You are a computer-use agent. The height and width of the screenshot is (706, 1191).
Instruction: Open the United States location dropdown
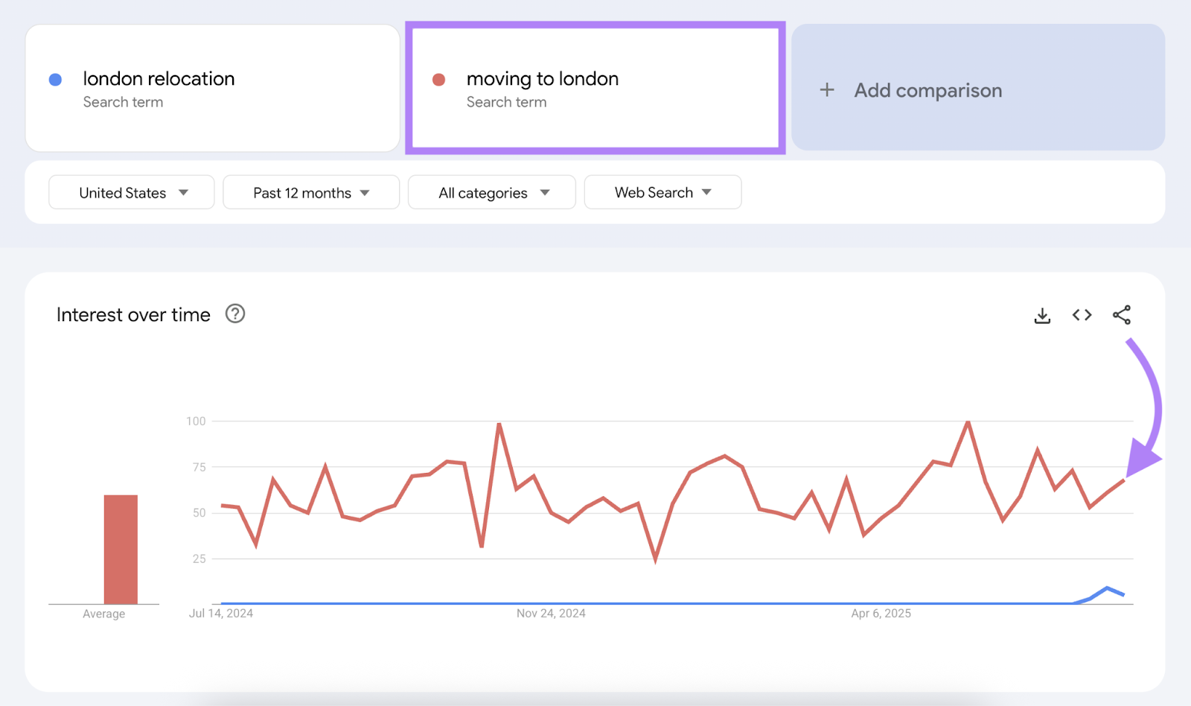click(131, 192)
